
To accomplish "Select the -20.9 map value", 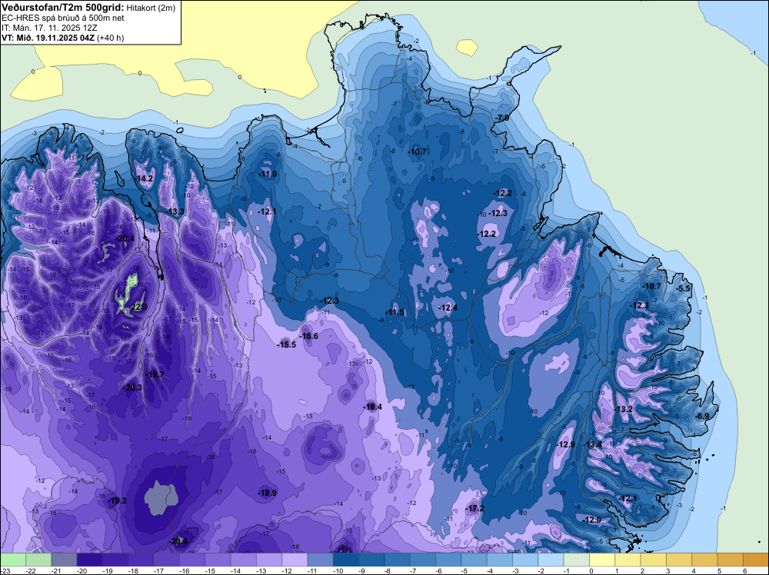I will click(178, 542).
